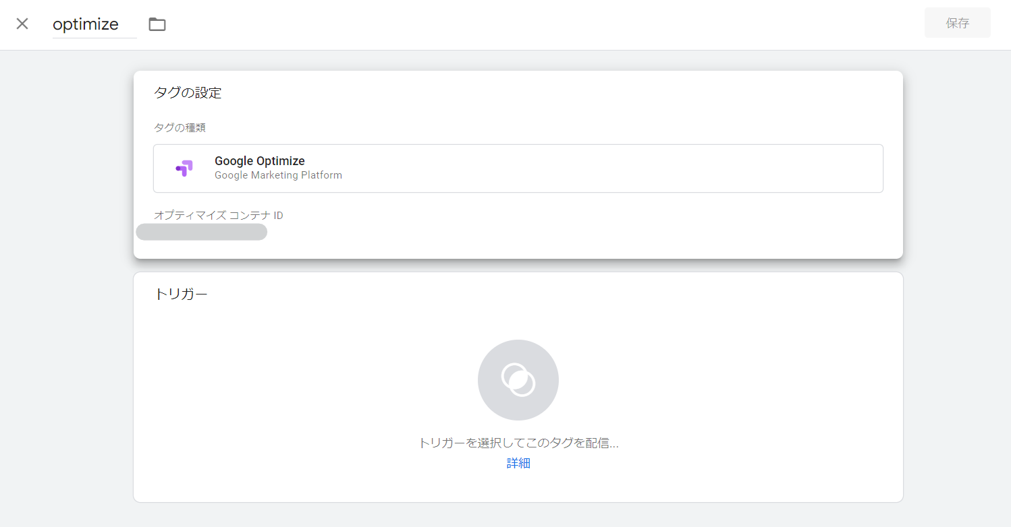
Task: Click the トリガー section header
Action: 182,292
